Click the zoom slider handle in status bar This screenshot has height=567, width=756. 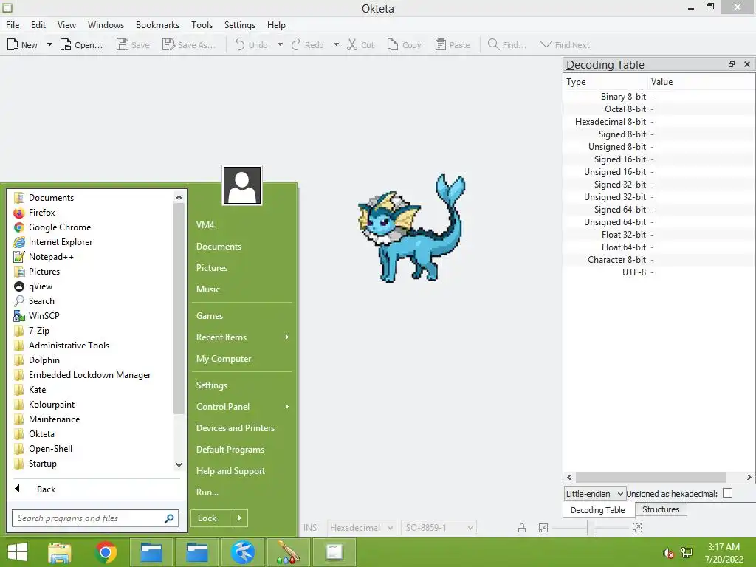point(591,528)
